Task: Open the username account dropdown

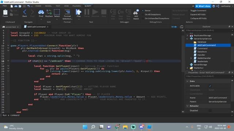Action: (x=233, y=6)
